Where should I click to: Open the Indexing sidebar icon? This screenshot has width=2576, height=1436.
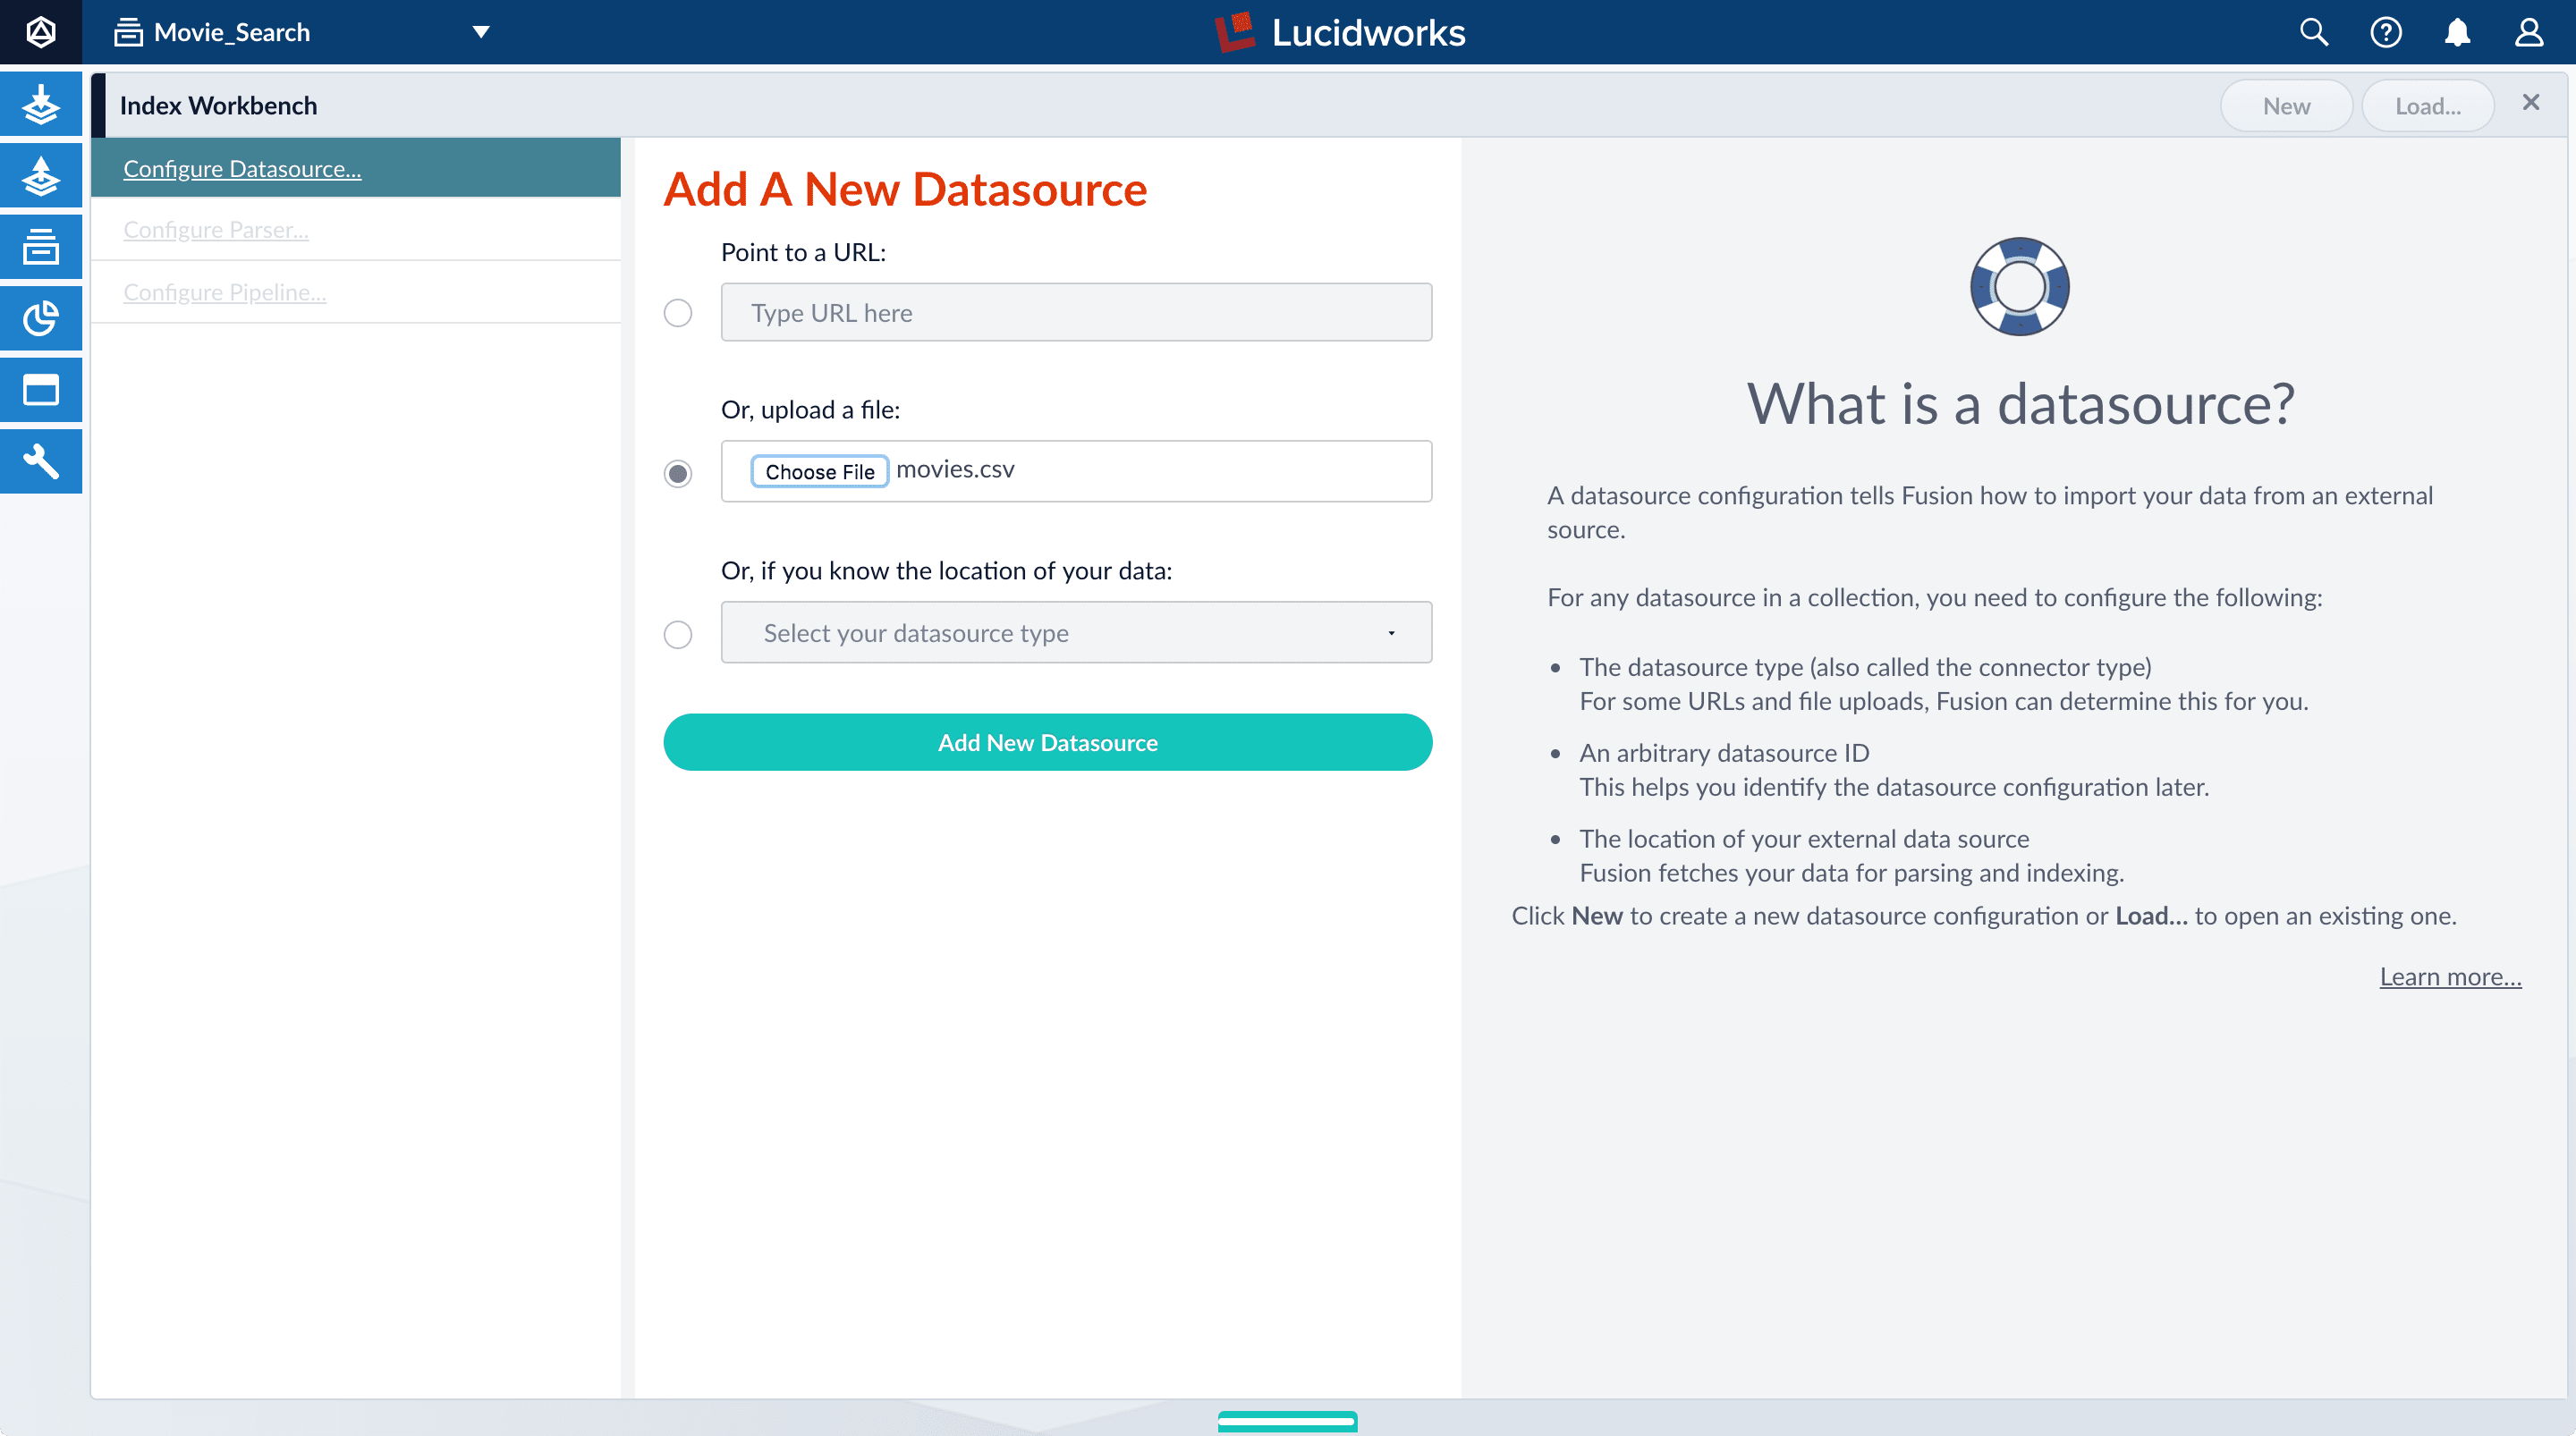(x=41, y=104)
